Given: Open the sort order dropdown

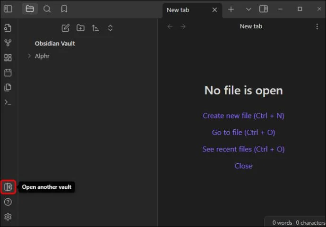Looking at the screenshot, I should [x=95, y=28].
